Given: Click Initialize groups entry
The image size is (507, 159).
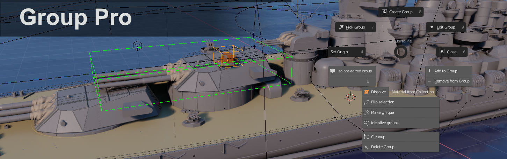Looking at the screenshot, I should pyautogui.click(x=400, y=123).
